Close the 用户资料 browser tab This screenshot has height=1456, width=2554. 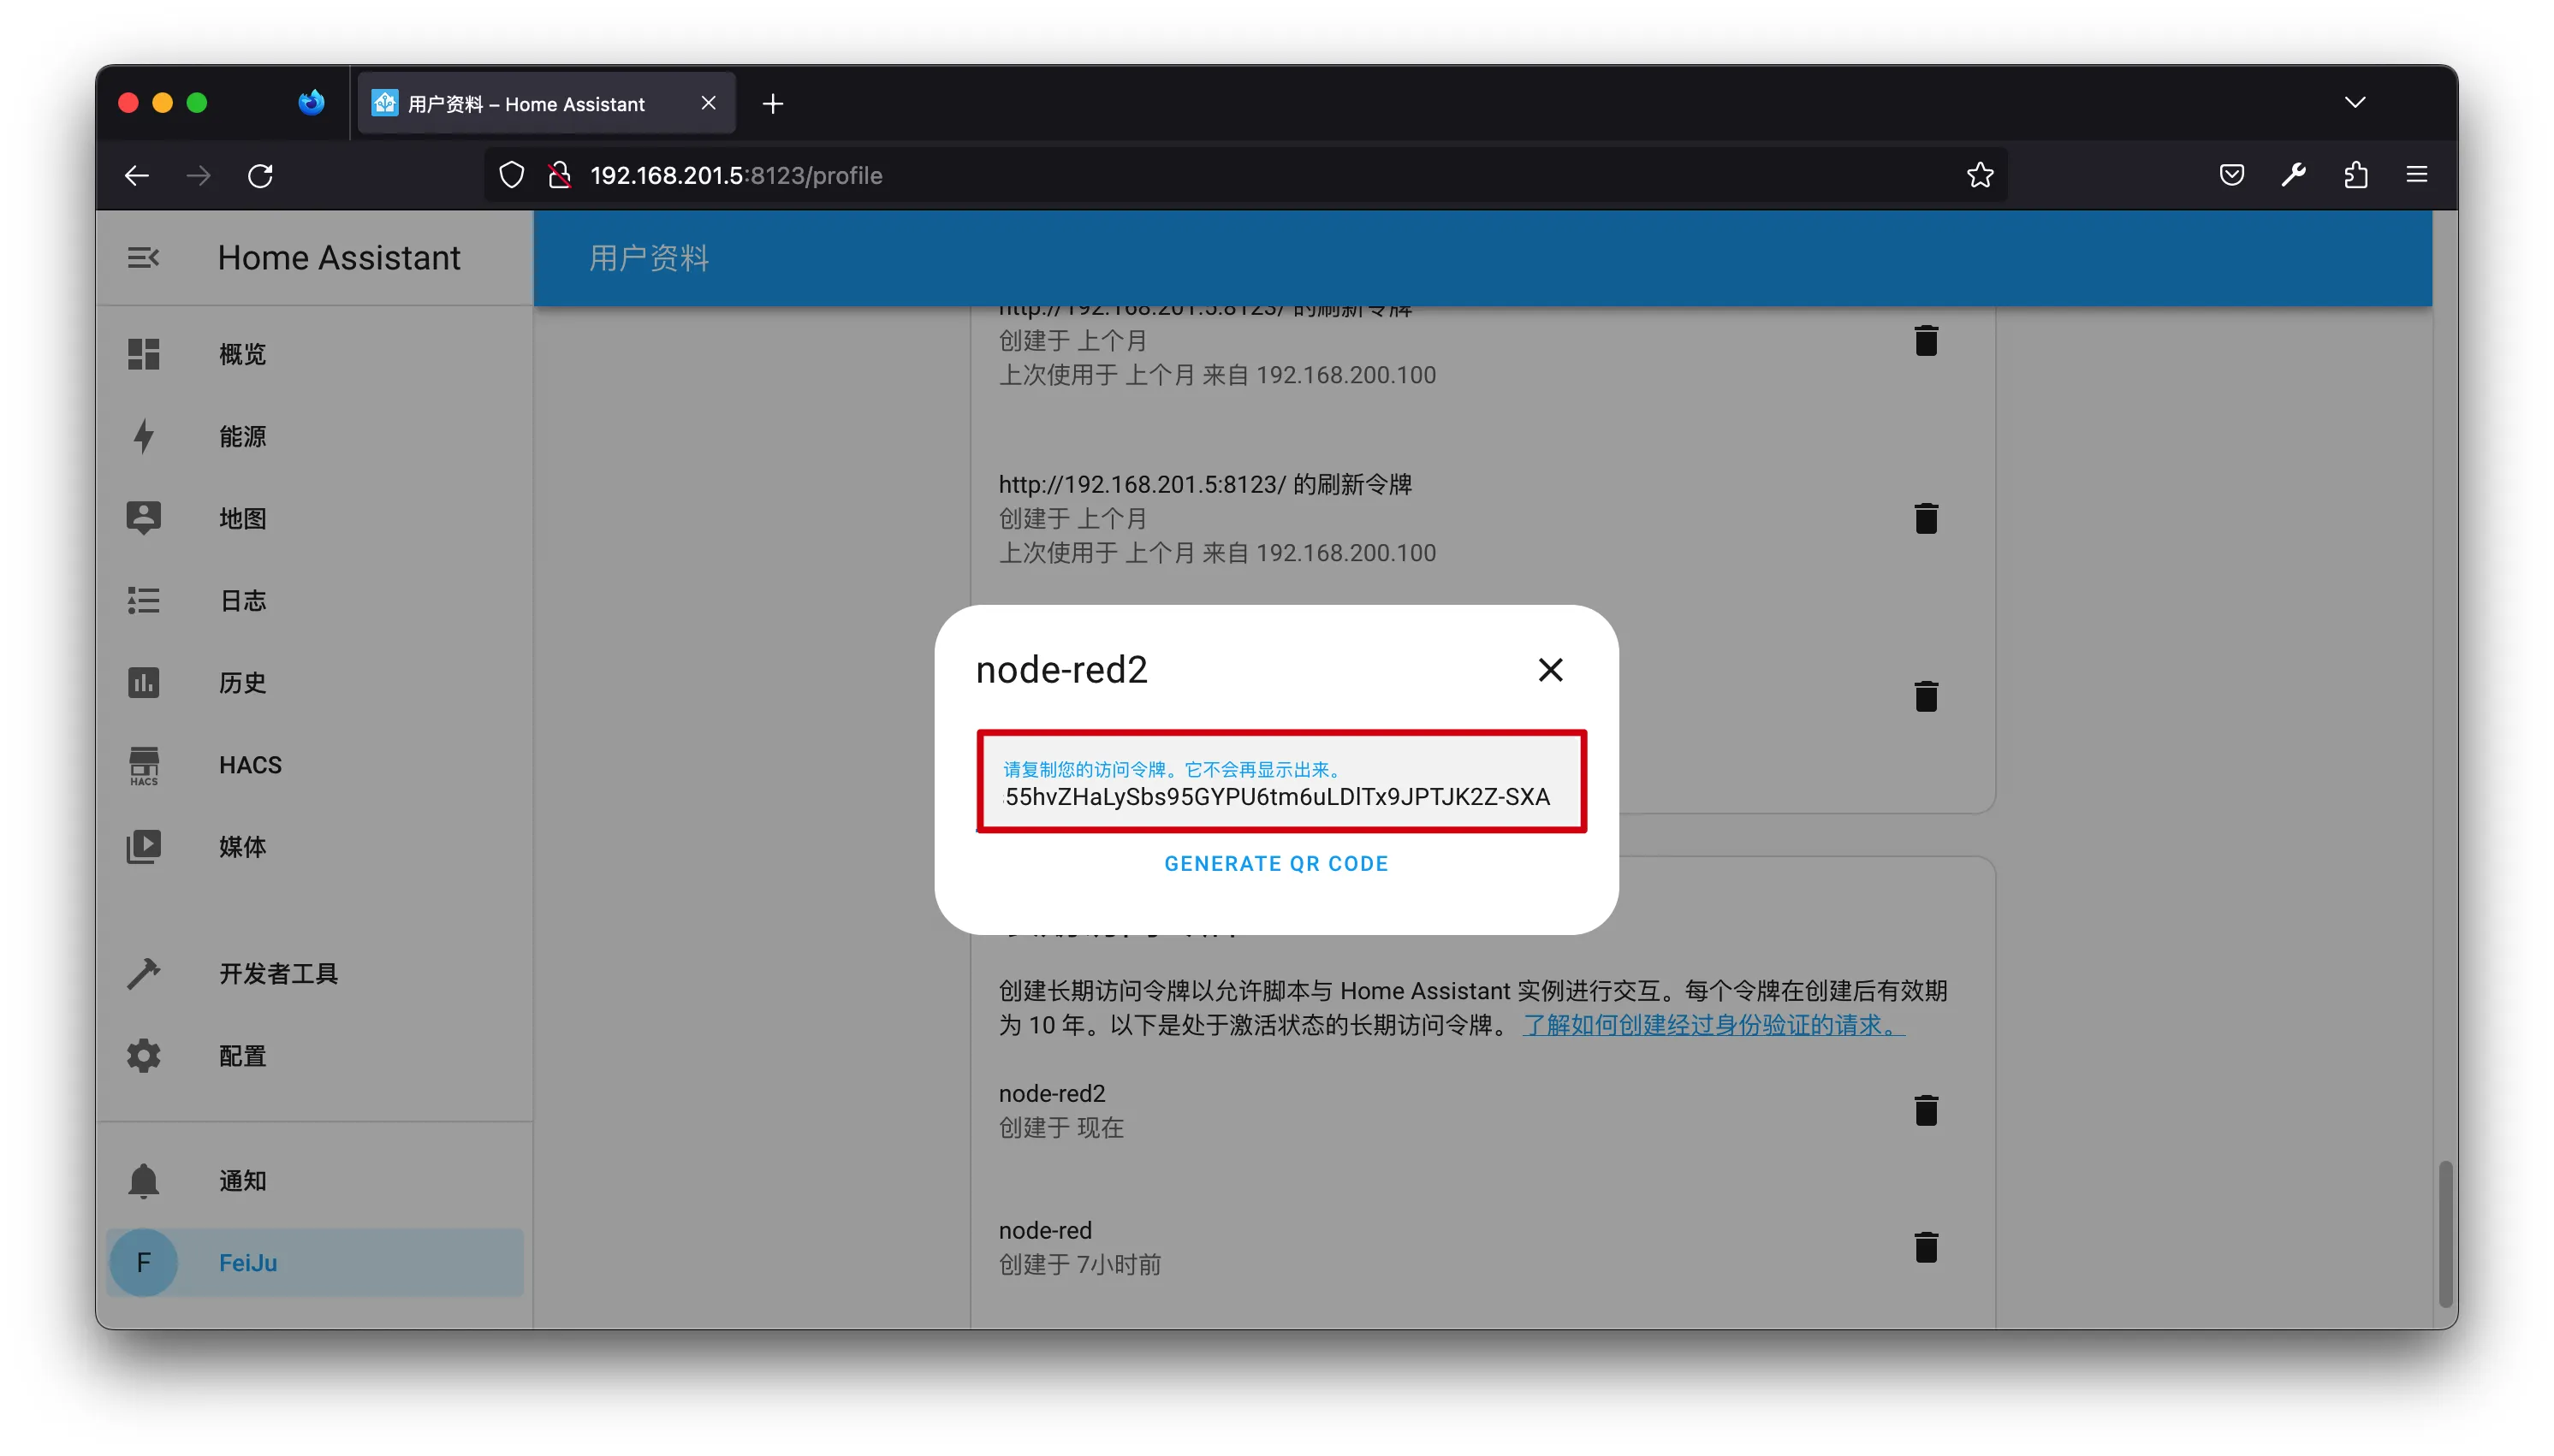[x=709, y=103]
